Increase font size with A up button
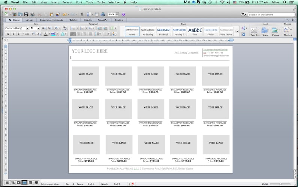Screen dimensions: 298x187 (44, 28)
